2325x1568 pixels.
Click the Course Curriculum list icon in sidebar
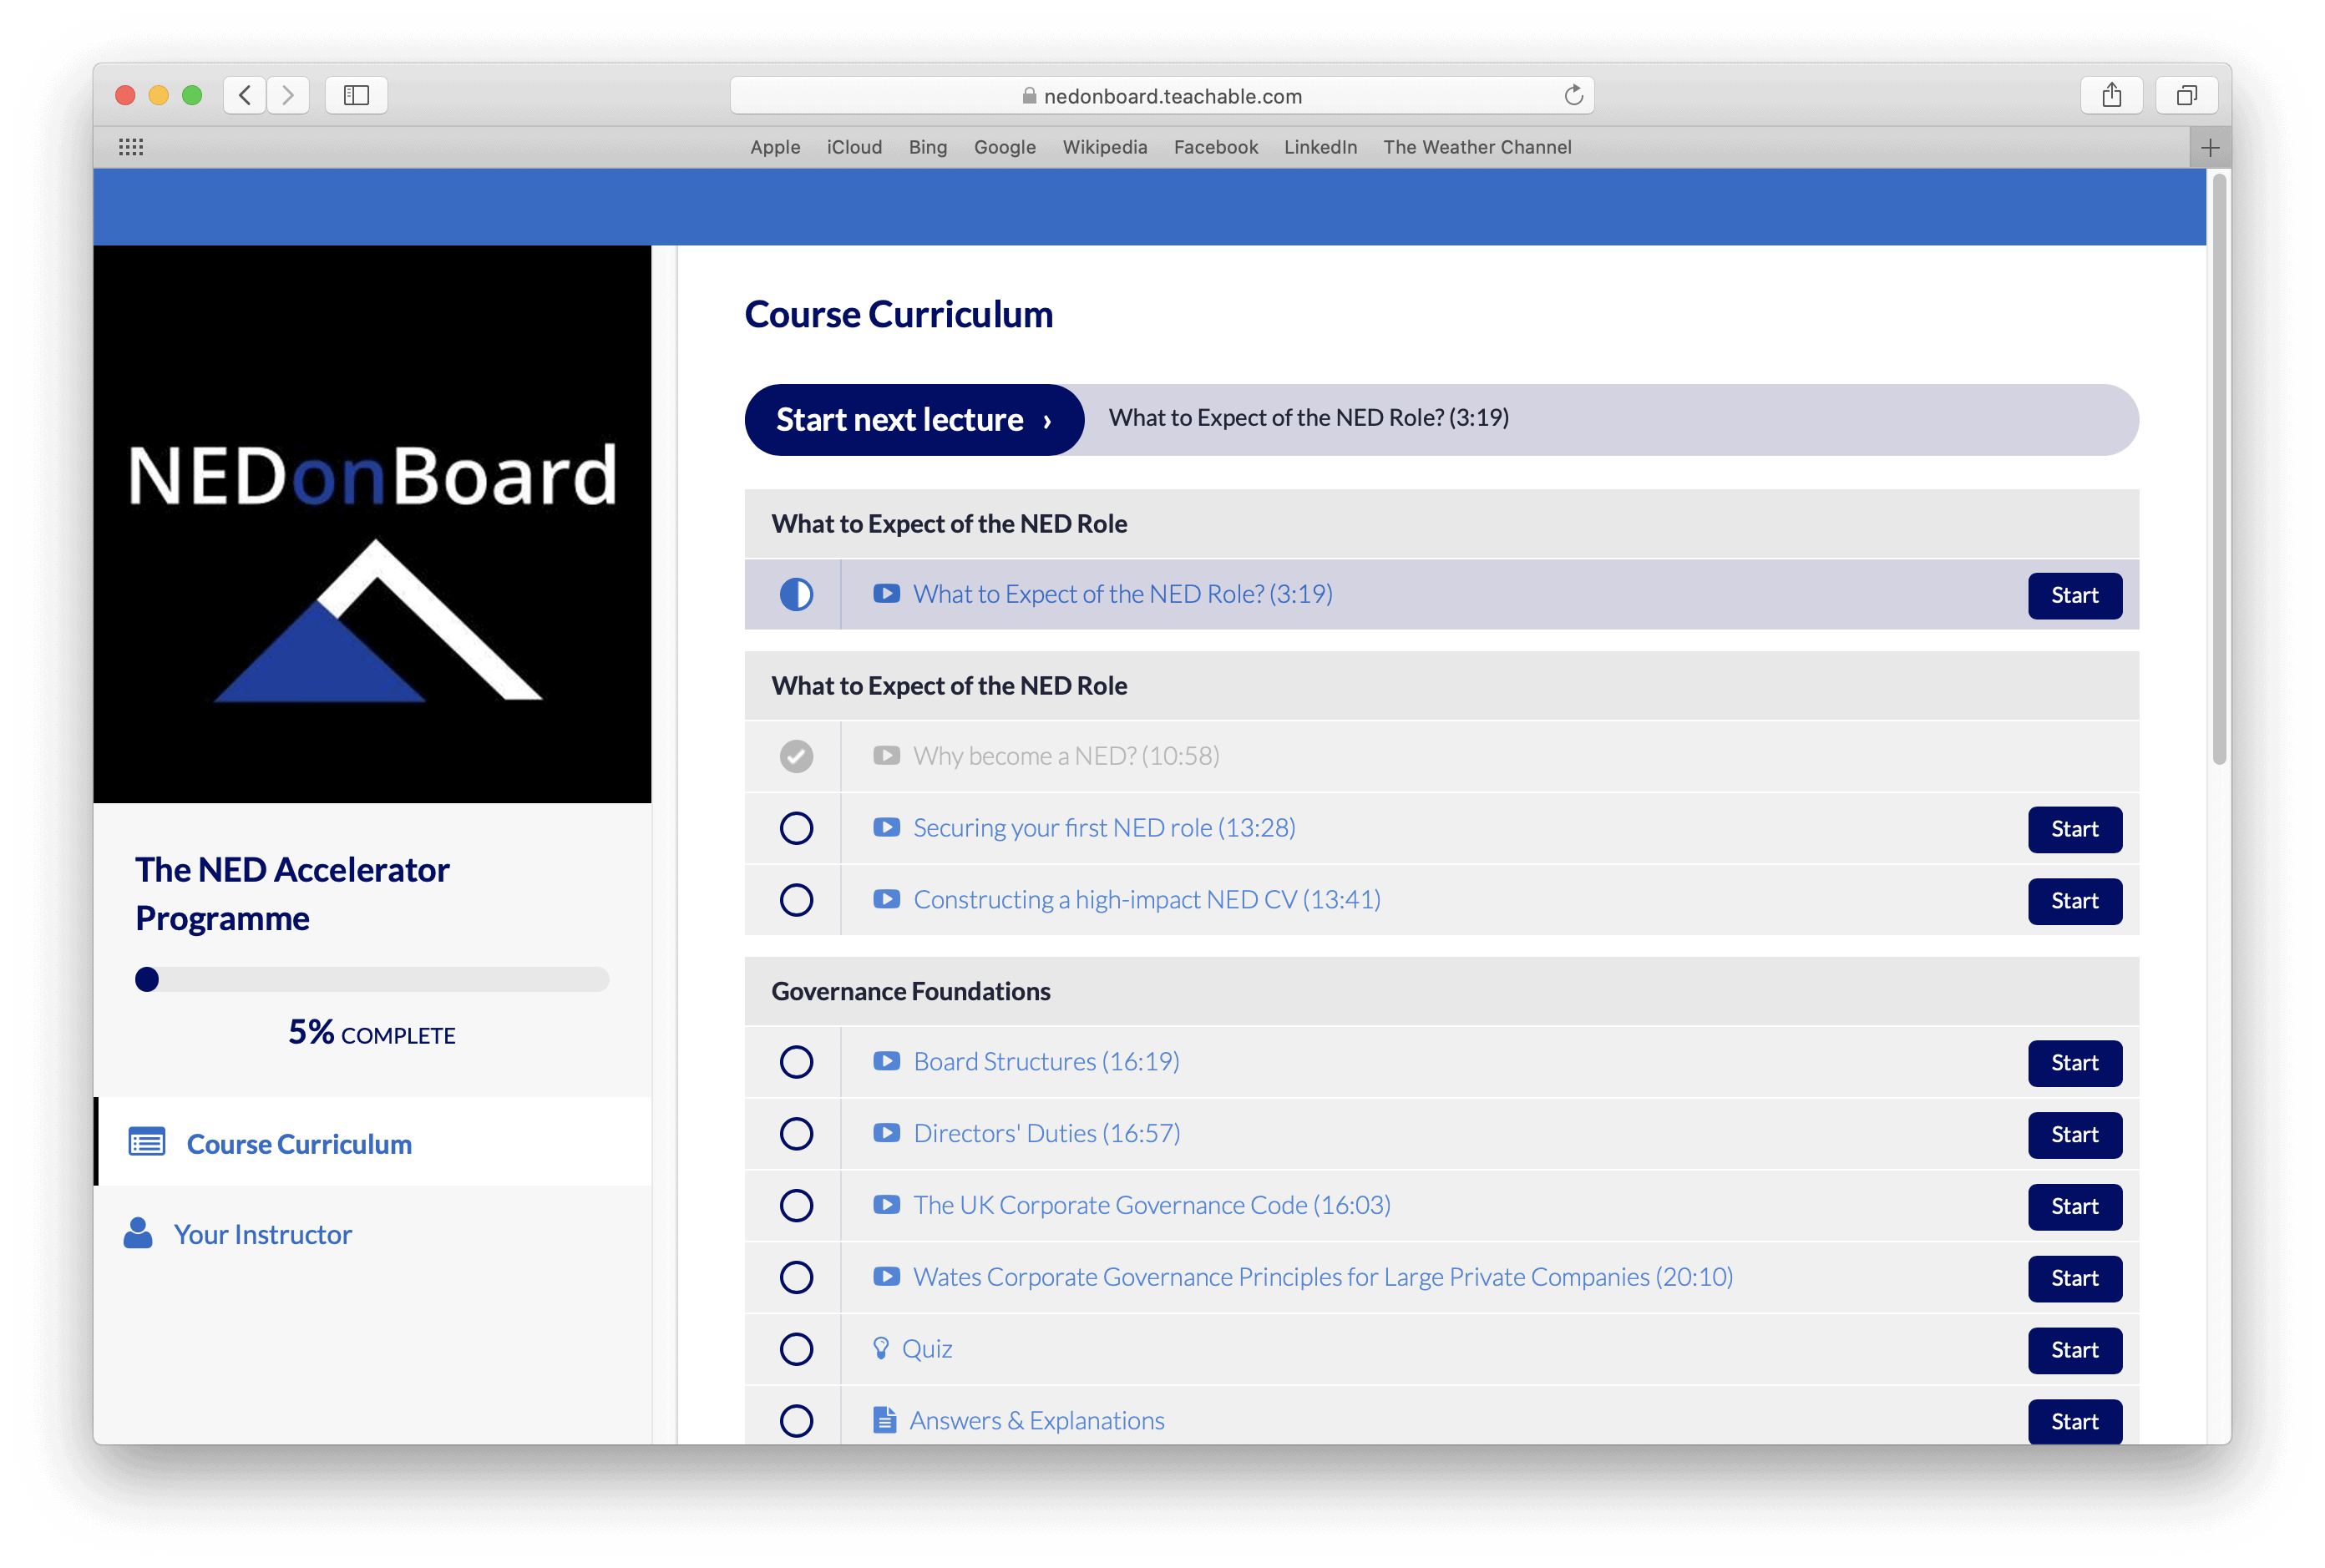(x=147, y=1142)
